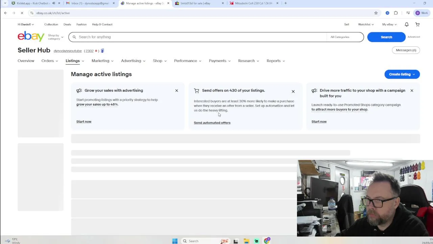The height and width of the screenshot is (244, 433).
Task: Close the Gmail Inbox tab
Action: coord(114,3)
